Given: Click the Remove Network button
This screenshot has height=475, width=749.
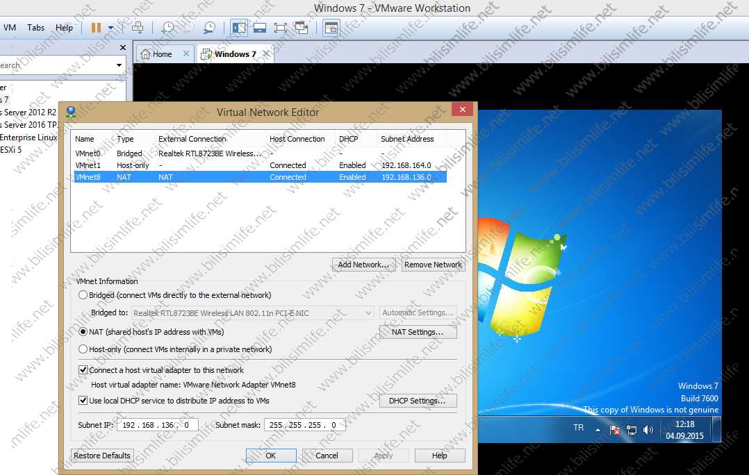Looking at the screenshot, I should [x=434, y=265].
